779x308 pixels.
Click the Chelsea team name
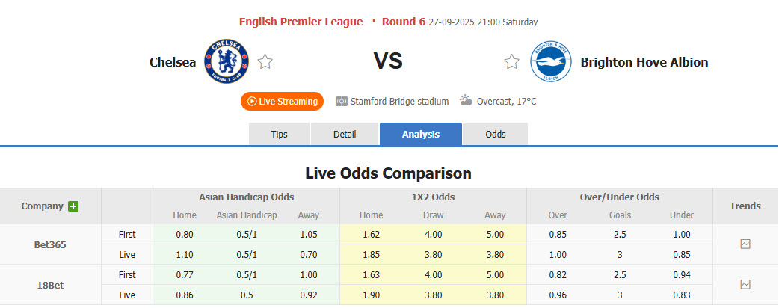pos(173,62)
